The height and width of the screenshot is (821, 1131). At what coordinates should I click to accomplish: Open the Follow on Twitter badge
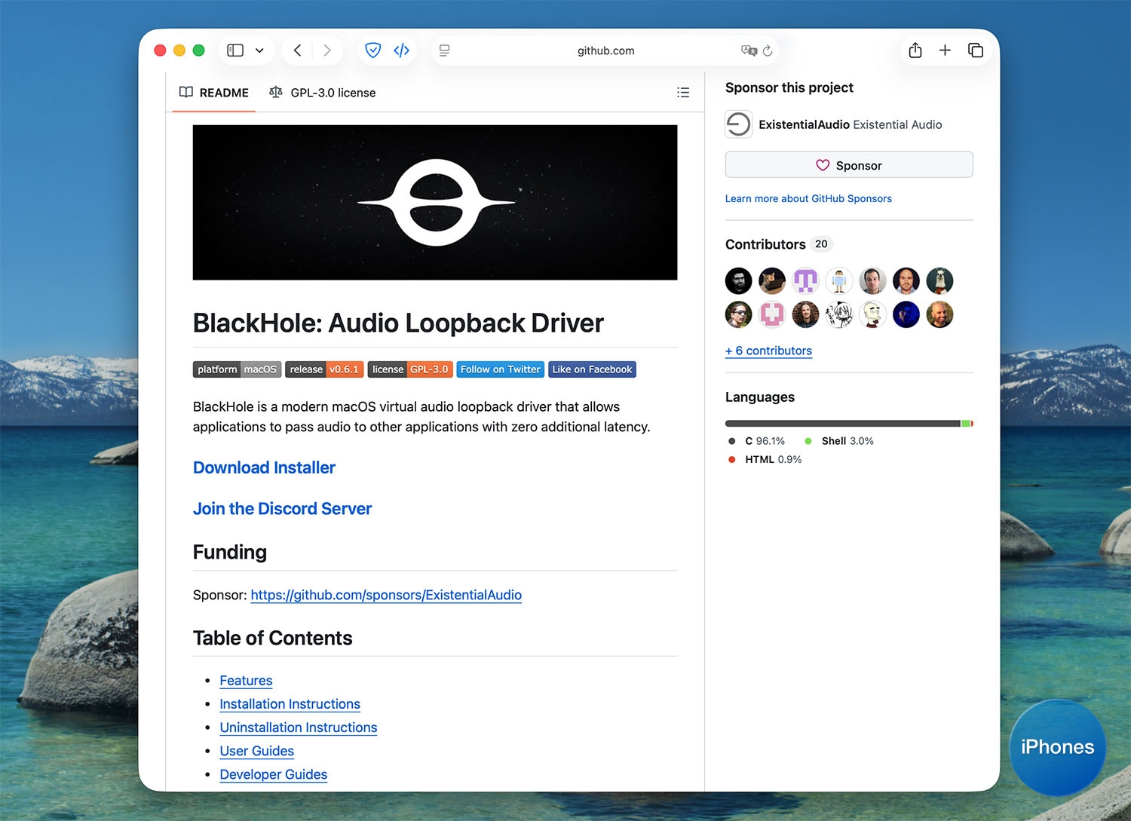coord(500,369)
